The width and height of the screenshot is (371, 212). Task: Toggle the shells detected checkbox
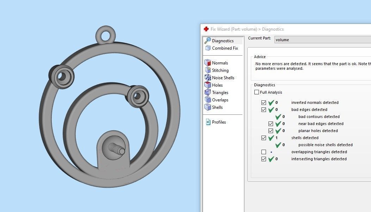264,138
